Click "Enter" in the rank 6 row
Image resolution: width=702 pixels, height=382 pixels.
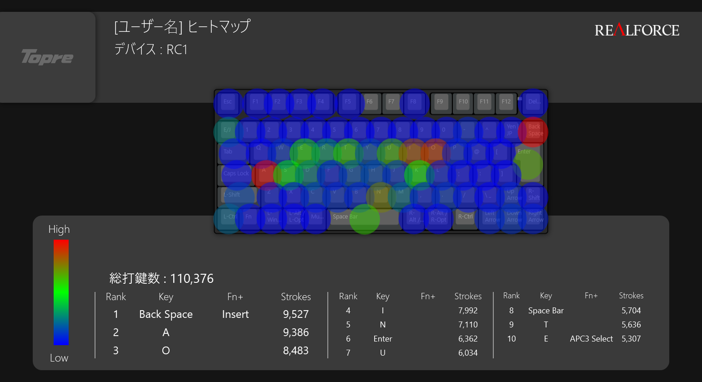click(383, 339)
